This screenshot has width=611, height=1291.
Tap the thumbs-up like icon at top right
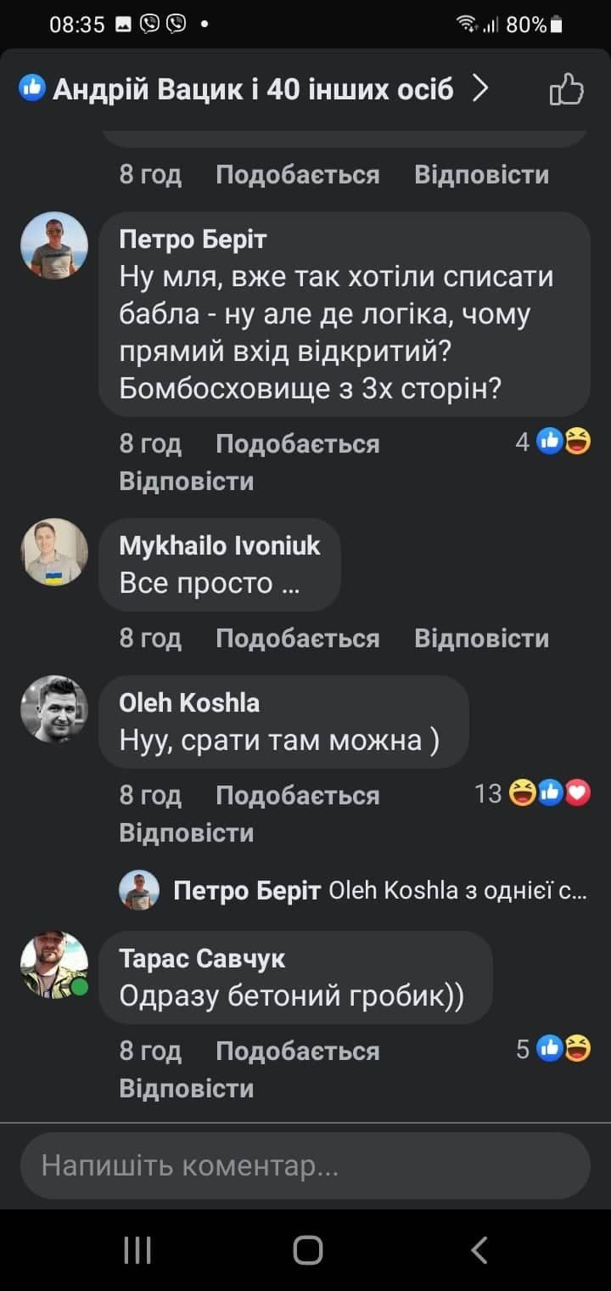pos(567,88)
